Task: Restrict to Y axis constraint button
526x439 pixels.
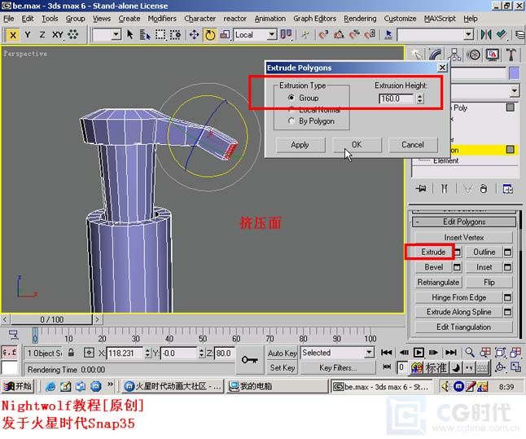Action: coord(28,35)
